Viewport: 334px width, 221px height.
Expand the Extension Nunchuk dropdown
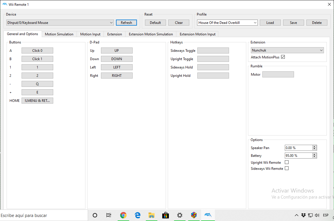287,50
